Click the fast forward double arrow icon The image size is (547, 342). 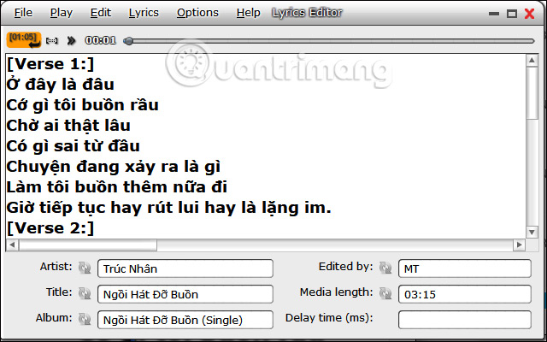[x=71, y=41]
